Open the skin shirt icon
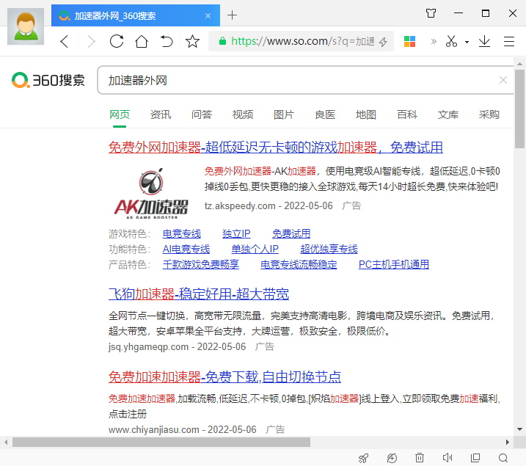This screenshot has width=526, height=466. 431,13
